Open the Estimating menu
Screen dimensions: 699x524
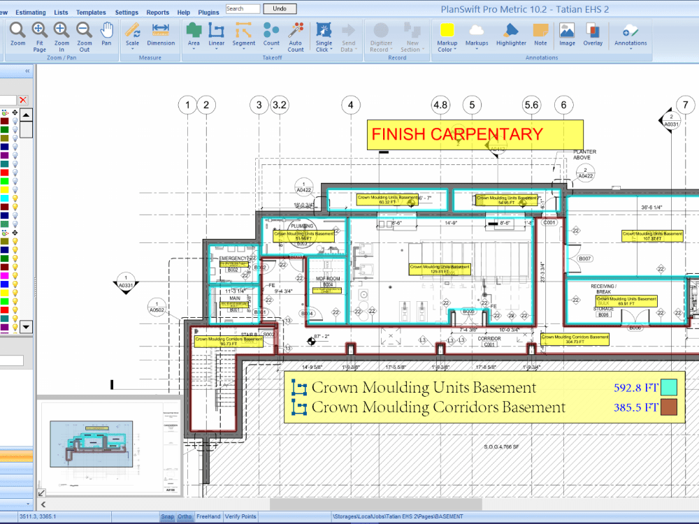30,13
